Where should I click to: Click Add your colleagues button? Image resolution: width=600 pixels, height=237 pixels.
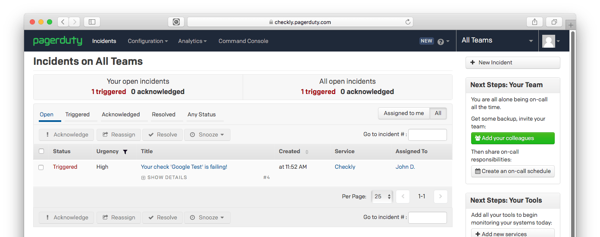(x=513, y=138)
